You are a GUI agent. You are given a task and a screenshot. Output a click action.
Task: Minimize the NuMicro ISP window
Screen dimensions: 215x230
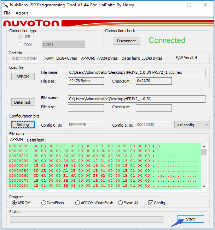173,5
